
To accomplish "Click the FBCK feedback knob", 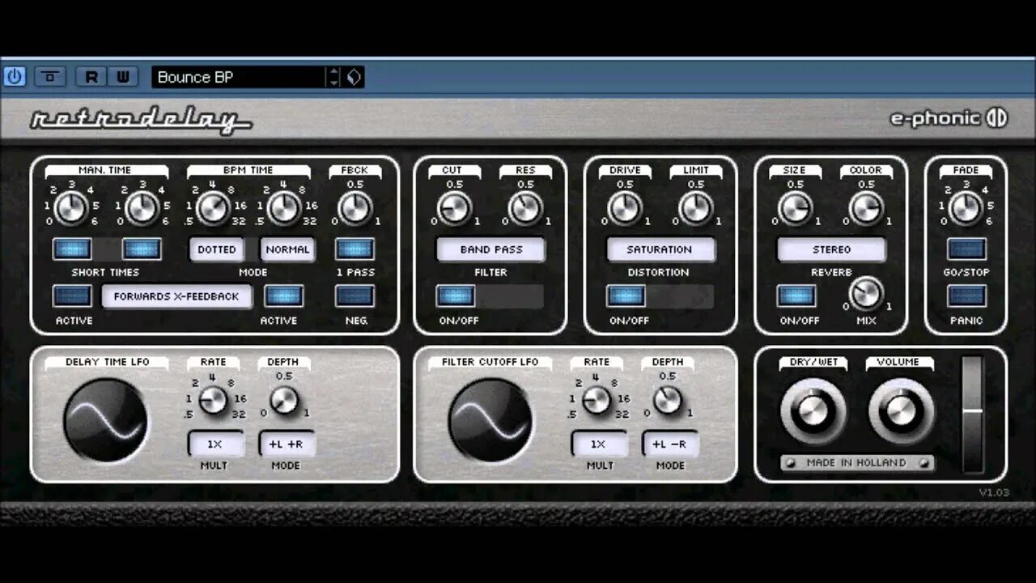I will point(355,208).
